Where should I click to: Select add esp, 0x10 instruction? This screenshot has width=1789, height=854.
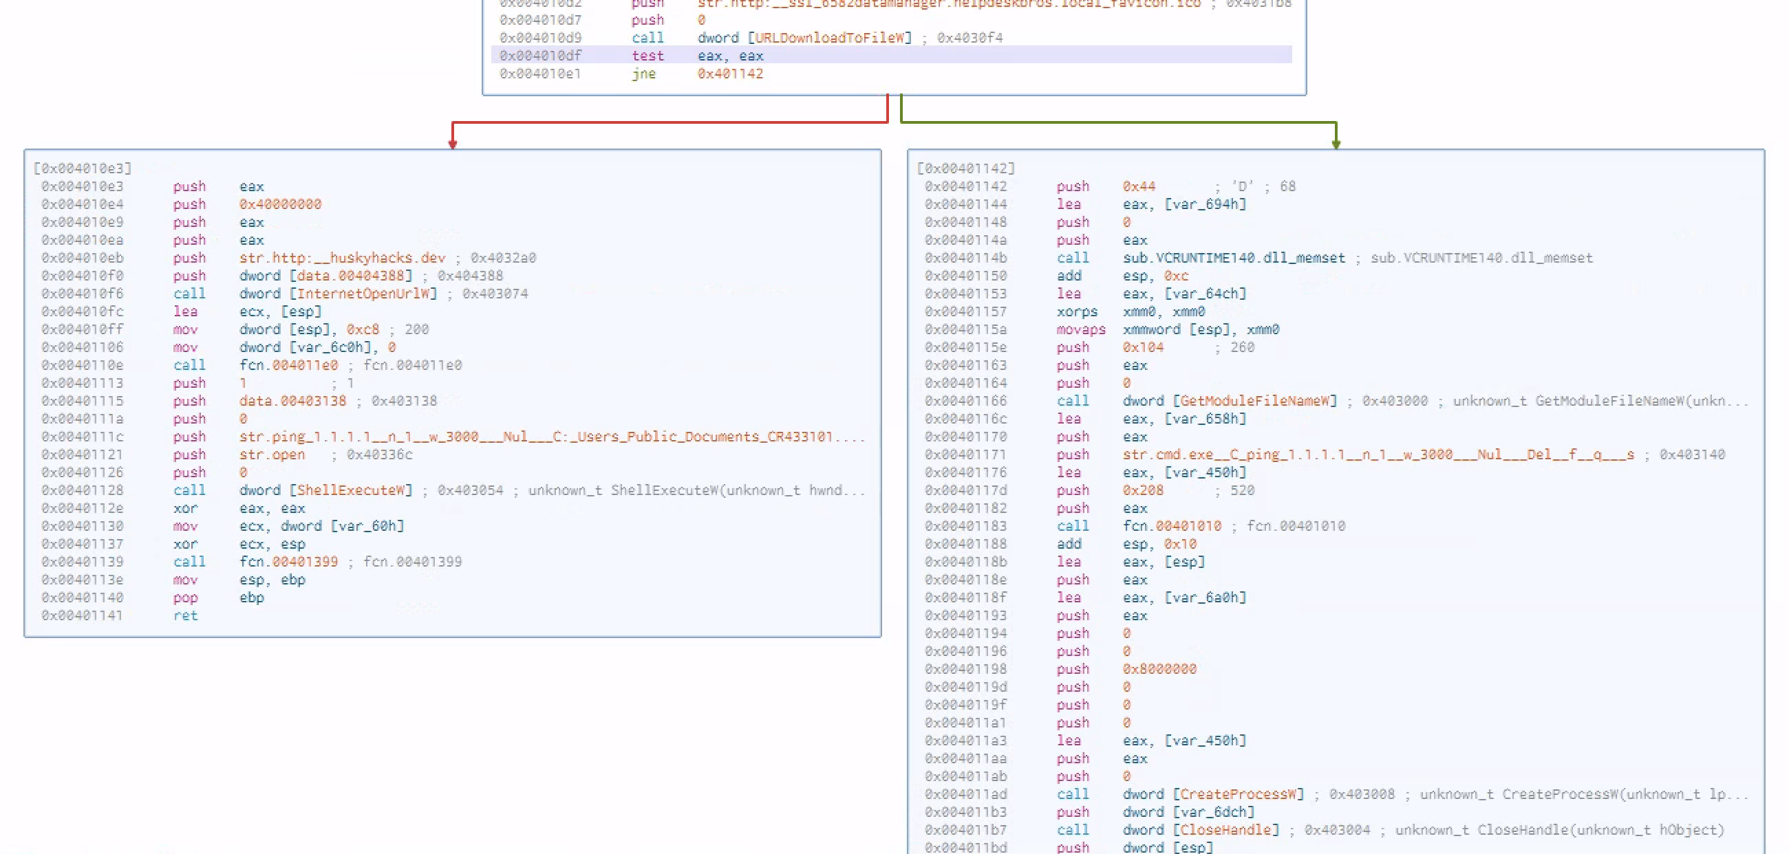tap(1126, 544)
